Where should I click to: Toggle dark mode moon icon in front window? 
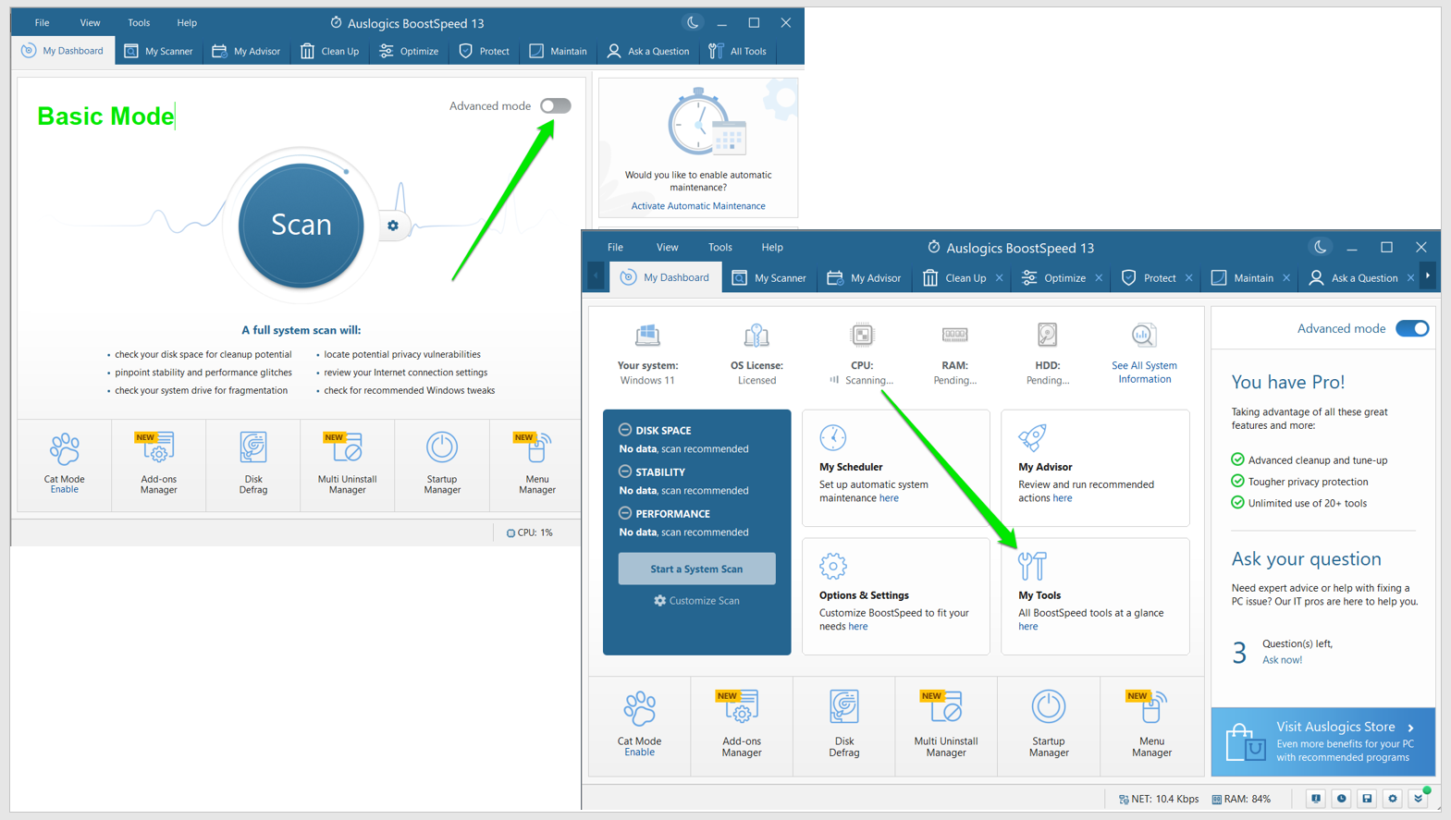(x=1320, y=247)
